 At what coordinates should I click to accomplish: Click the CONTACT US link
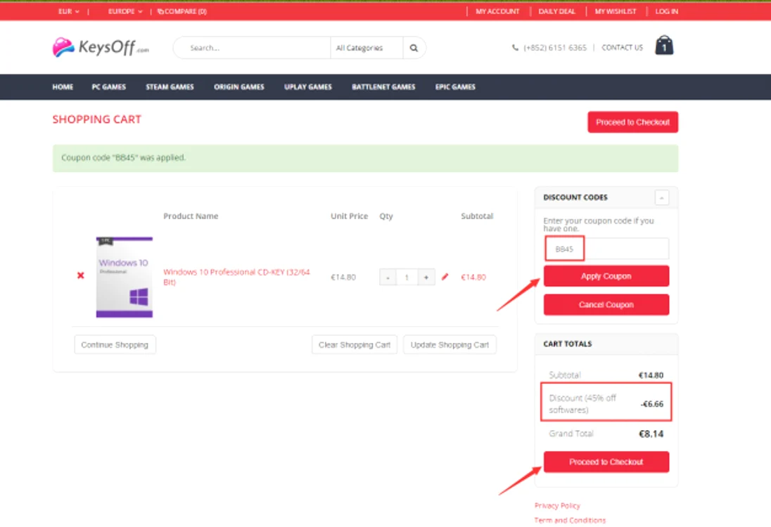coord(622,48)
